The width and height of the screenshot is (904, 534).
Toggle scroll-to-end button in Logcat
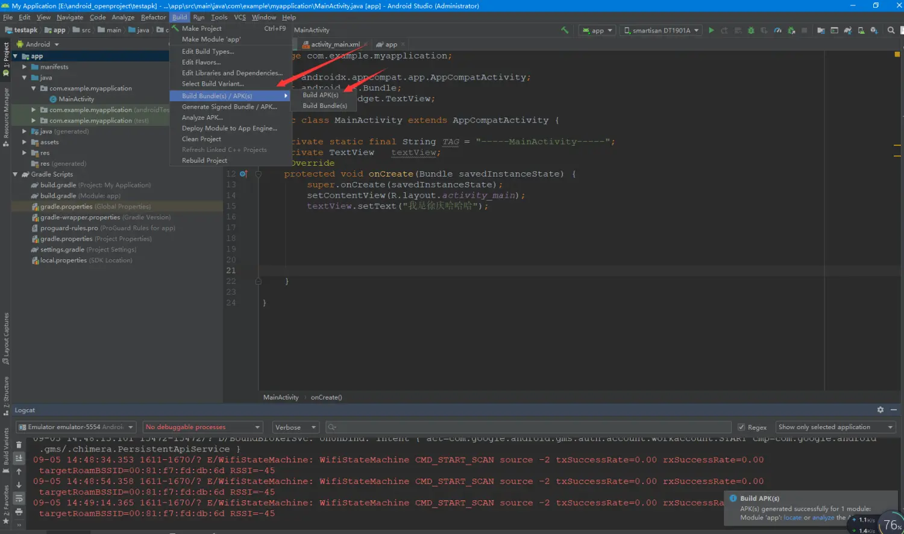[19, 458]
